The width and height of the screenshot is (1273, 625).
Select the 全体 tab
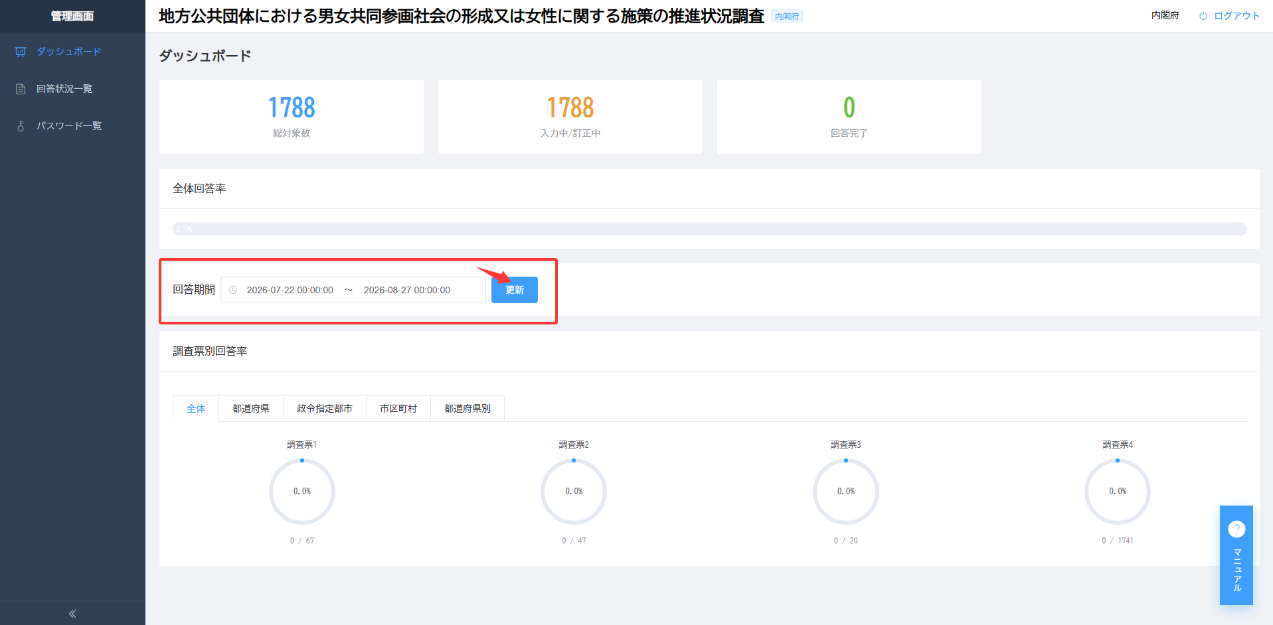[x=196, y=409]
